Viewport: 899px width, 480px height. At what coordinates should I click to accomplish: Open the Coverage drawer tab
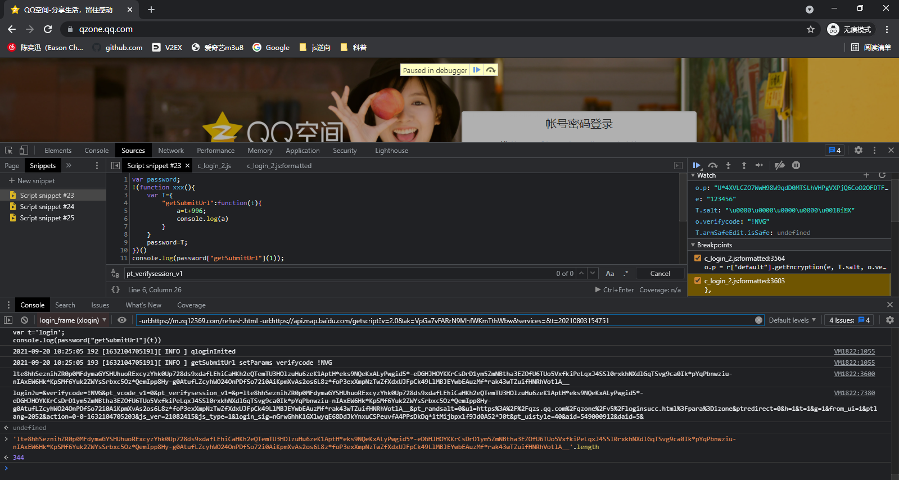191,305
